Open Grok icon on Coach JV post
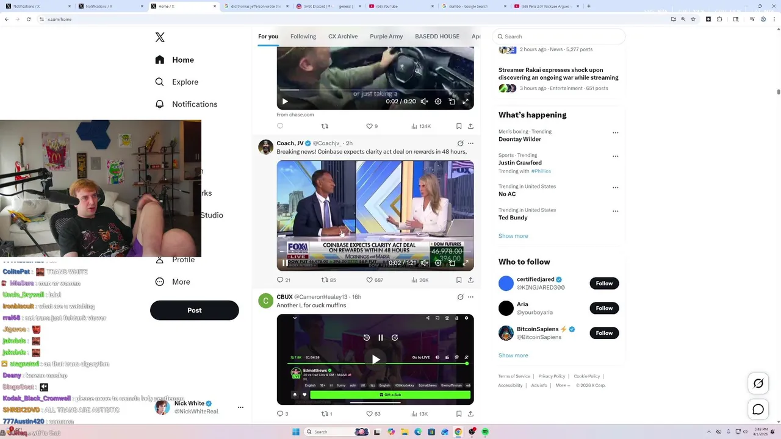Viewport: 781px width, 439px height. [460, 143]
